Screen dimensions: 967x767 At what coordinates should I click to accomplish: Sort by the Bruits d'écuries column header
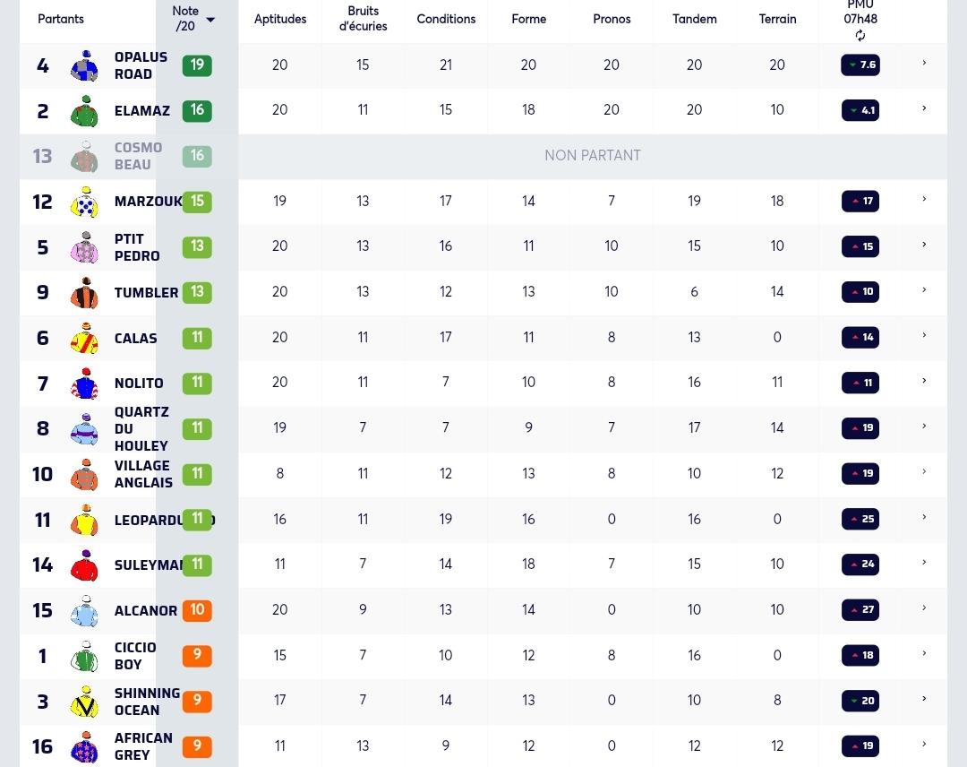(364, 19)
